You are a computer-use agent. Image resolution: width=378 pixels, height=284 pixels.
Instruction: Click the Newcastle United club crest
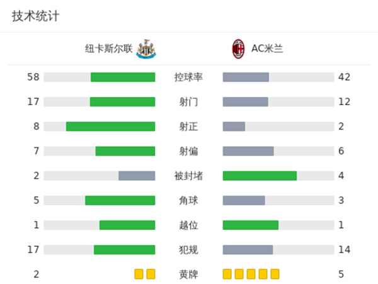pyautogui.click(x=146, y=48)
